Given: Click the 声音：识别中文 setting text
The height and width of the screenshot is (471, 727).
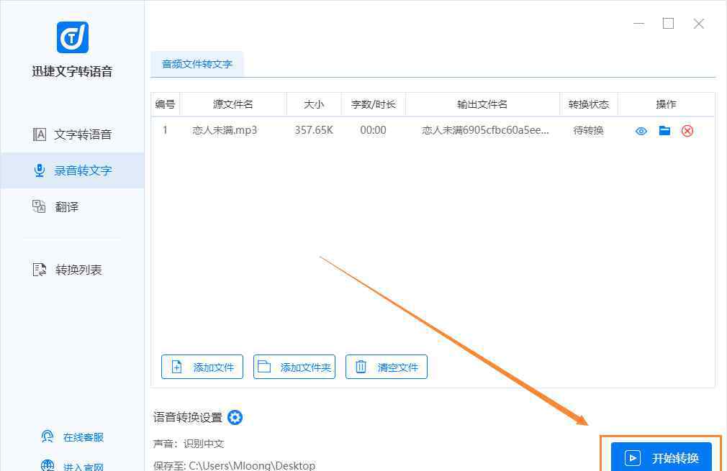Looking at the screenshot, I should pyautogui.click(x=189, y=444).
